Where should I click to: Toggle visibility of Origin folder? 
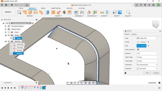[9, 32]
